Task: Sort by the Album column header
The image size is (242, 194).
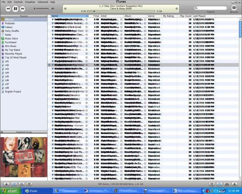Action: [135, 16]
